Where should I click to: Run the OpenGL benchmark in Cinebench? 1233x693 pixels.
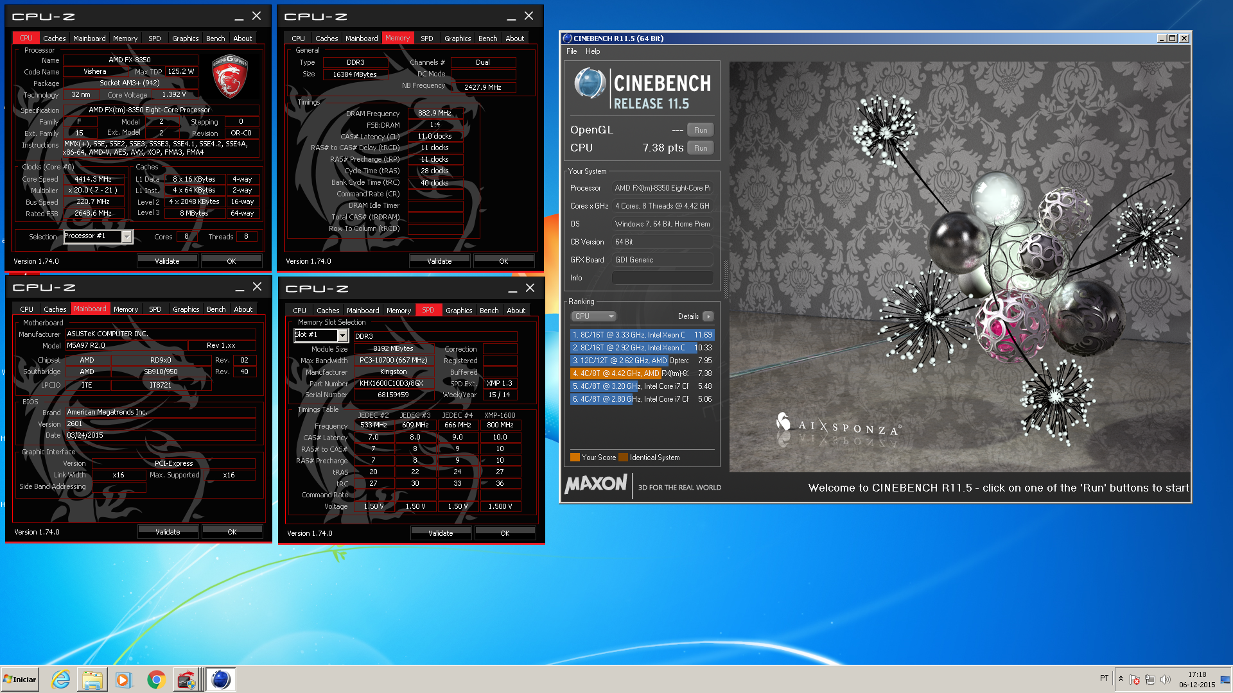[701, 130]
